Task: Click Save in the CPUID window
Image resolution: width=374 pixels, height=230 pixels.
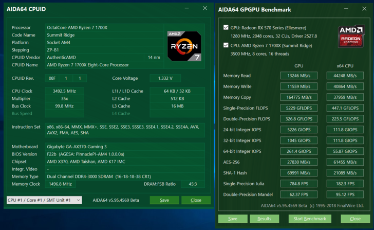Action: (164, 200)
